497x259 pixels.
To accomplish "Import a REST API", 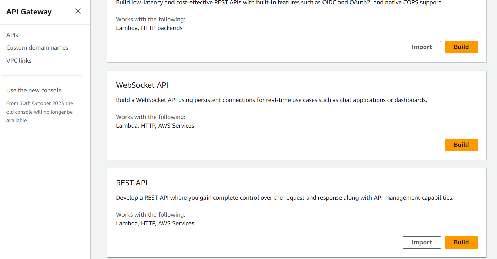I will click(422, 242).
